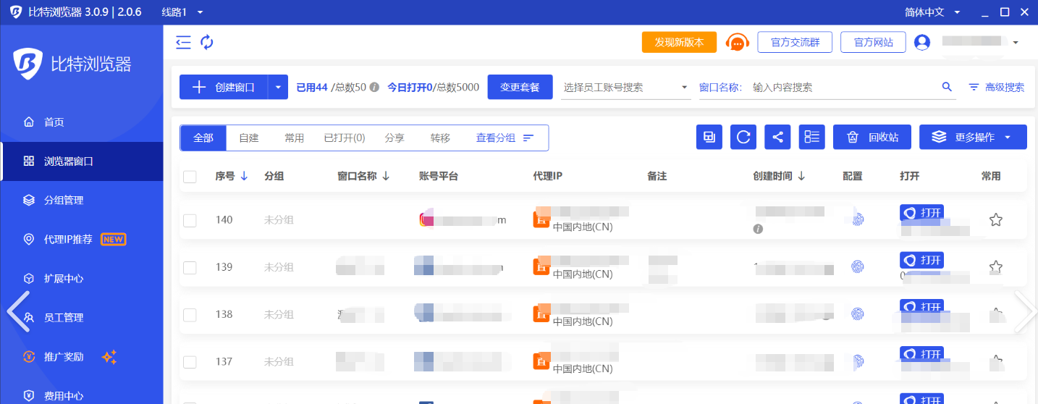Click the share icon button
The image size is (1038, 404).
tap(777, 137)
